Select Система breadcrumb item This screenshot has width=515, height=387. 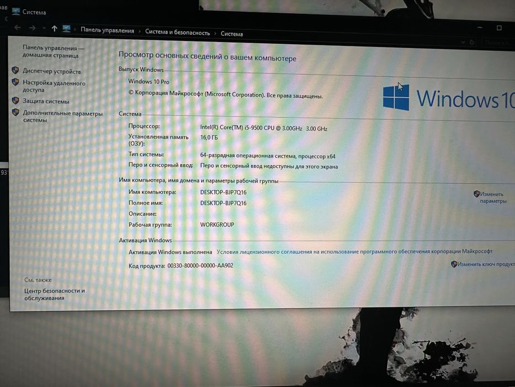pyautogui.click(x=231, y=34)
